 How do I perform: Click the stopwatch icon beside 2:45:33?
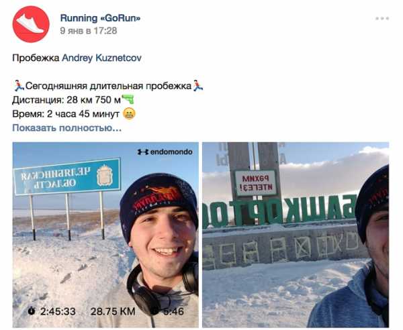click(32, 311)
